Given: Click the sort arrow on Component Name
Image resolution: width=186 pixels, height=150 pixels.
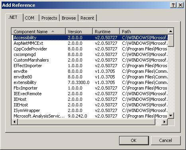Looking at the screenshot, I should coord(53,31).
